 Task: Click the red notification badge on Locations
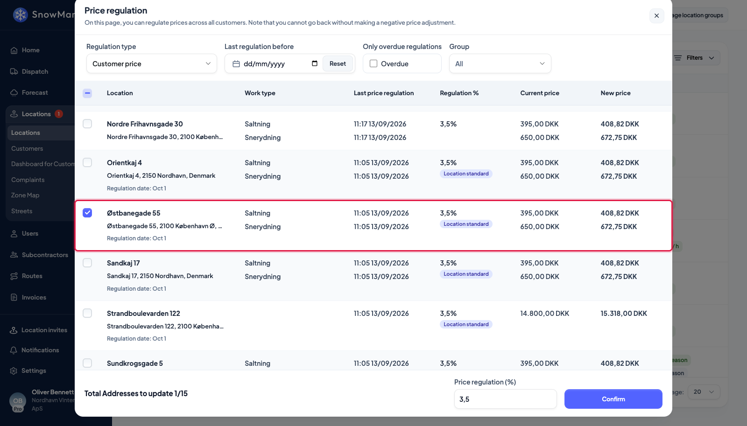coord(59,114)
